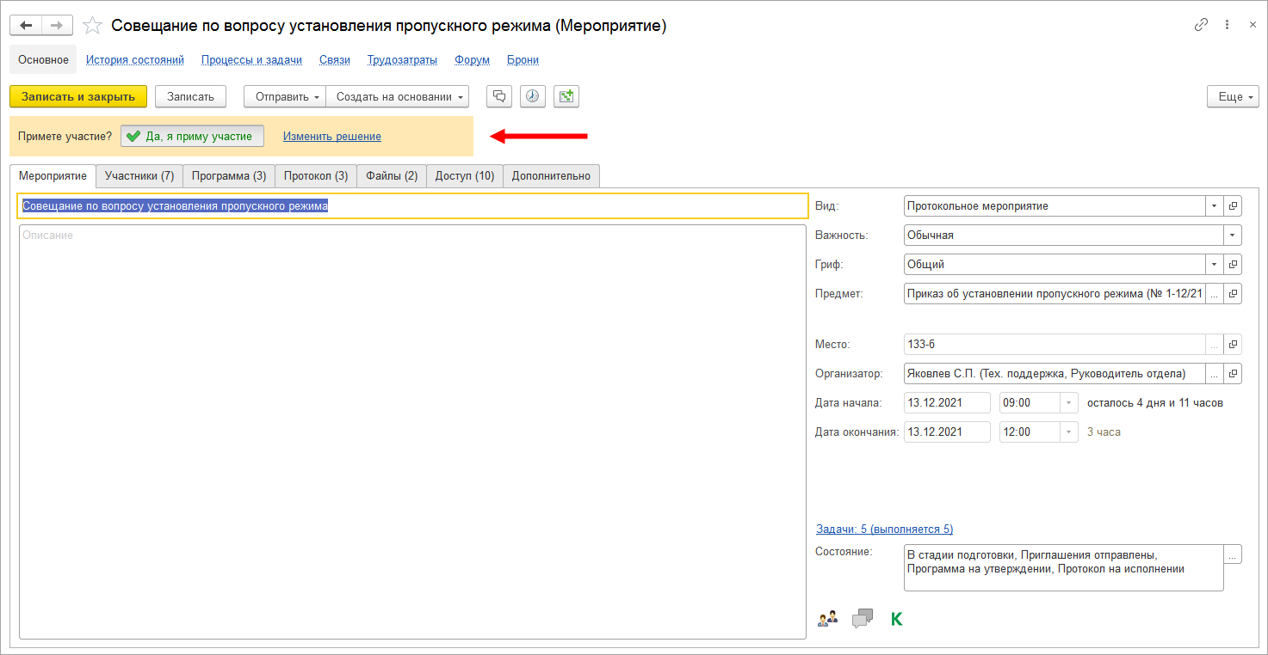1268x655 pixels.
Task: Click the Место field with 133-6
Action: (x=1055, y=345)
